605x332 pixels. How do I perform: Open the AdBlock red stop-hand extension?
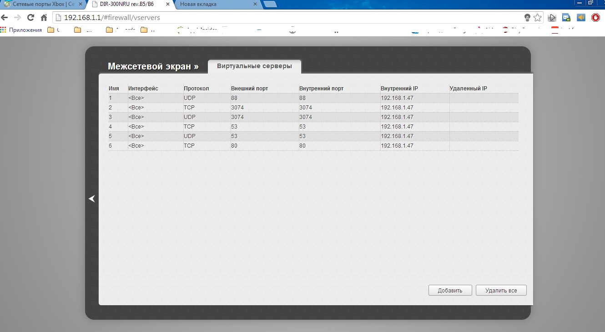pyautogui.click(x=595, y=18)
